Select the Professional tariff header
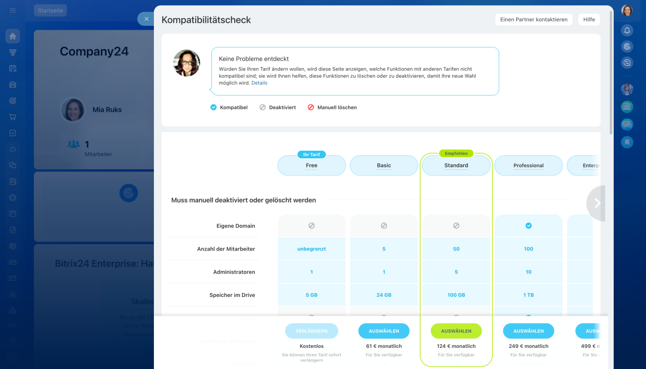Image resolution: width=646 pixels, height=369 pixels. pos(528,165)
